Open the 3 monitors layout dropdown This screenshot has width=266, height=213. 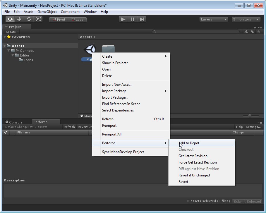246,19
